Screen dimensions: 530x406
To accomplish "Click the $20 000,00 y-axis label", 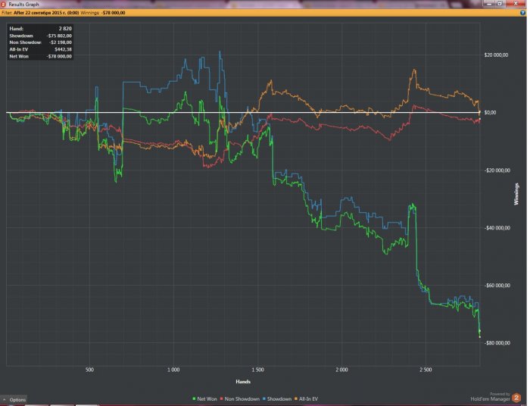I will pyautogui.click(x=500, y=55).
